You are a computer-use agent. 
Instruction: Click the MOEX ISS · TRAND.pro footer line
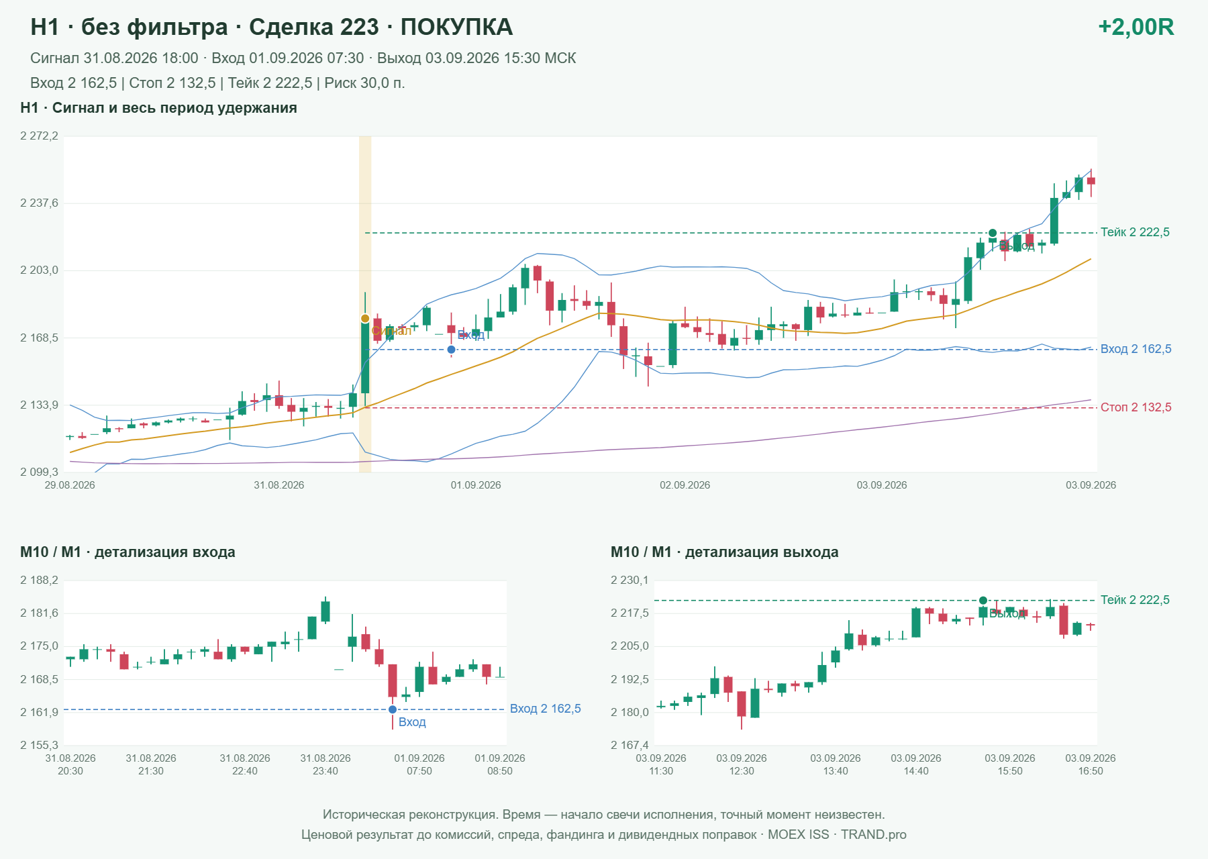pyautogui.click(x=604, y=835)
